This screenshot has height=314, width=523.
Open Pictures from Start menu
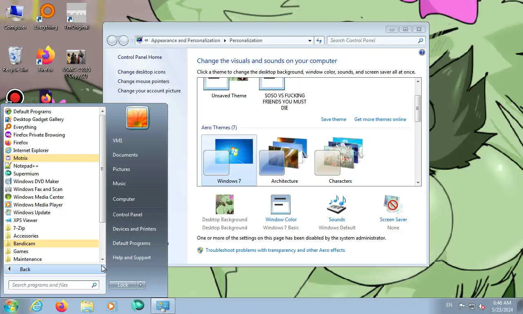point(121,169)
